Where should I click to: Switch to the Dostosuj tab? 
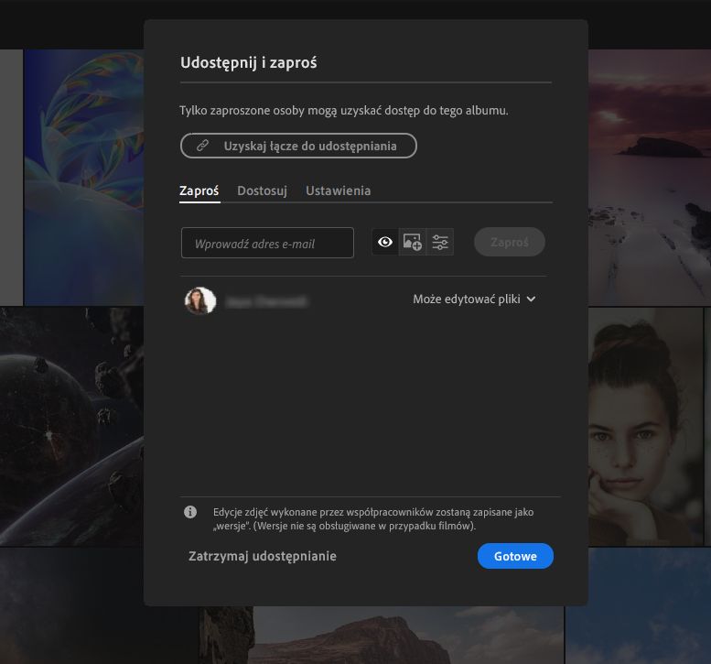[262, 191]
